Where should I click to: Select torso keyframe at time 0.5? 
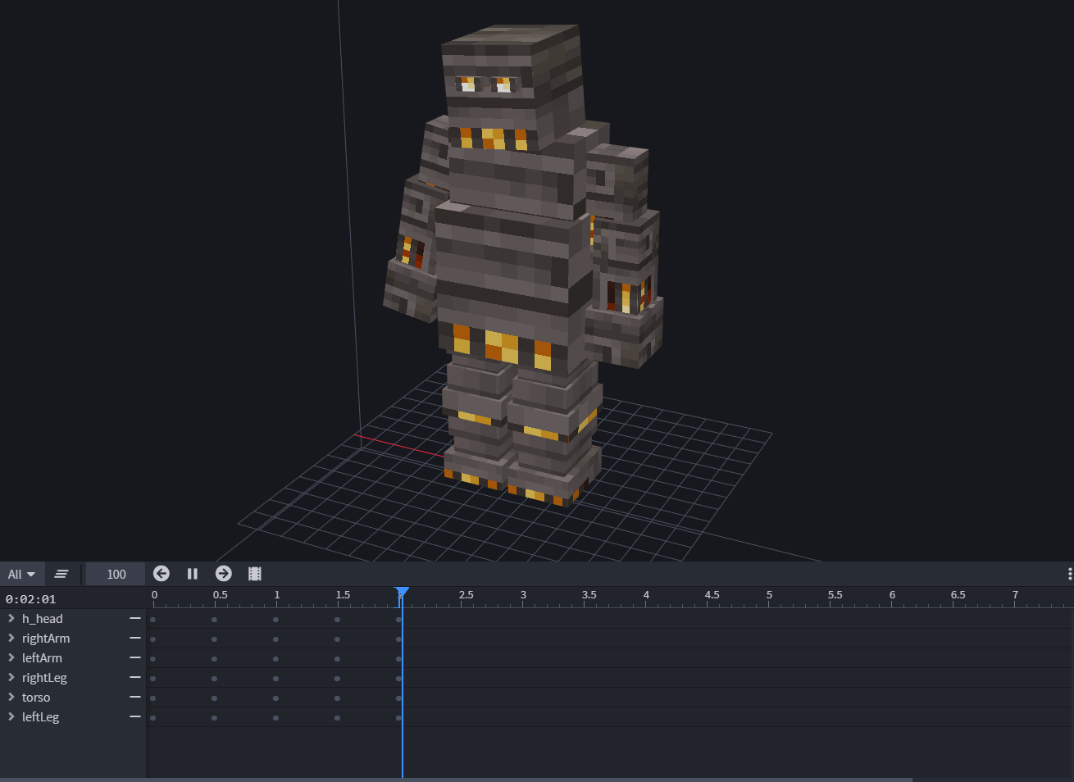point(214,698)
